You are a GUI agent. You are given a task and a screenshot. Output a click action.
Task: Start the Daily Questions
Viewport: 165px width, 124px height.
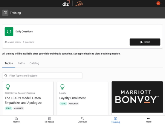click(x=145, y=42)
